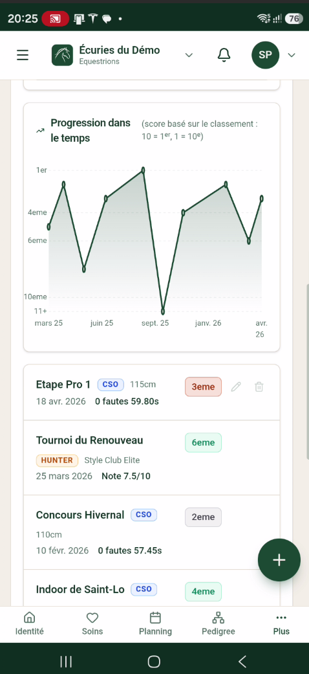Tap the notifications bell icon
The image size is (309, 674).
[x=224, y=55]
